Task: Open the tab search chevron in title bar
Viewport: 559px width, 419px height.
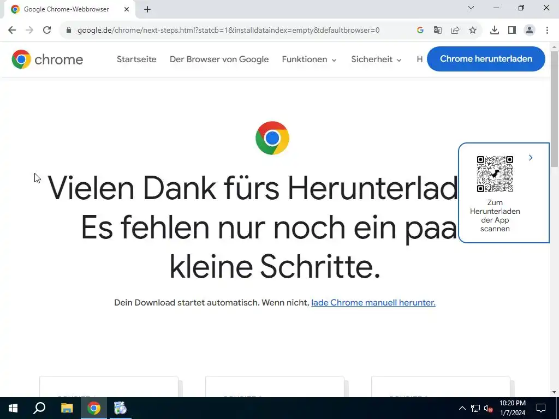Action: [471, 8]
